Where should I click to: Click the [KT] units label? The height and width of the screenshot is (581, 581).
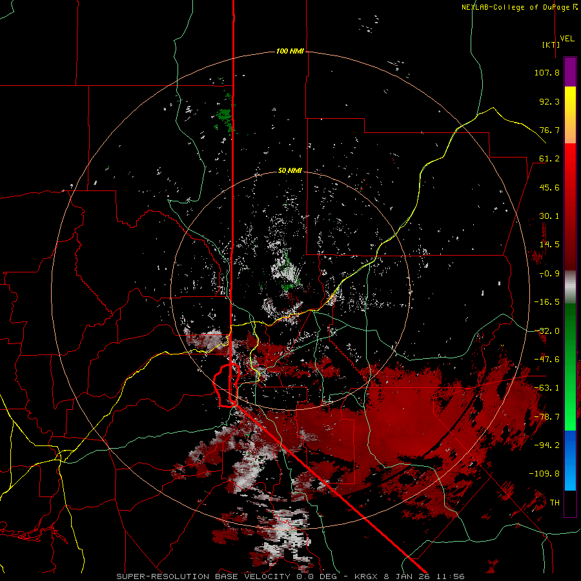(551, 45)
